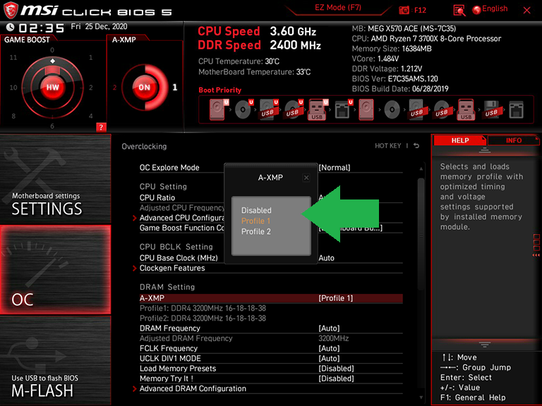Select the legacy USB key boot icon

point(466,109)
